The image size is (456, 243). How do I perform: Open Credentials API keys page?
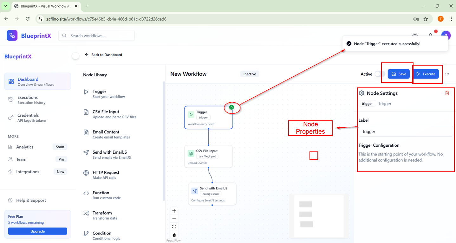tap(38, 118)
